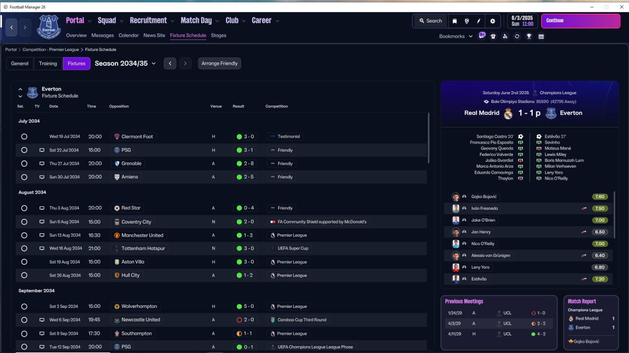The width and height of the screenshot is (629, 353).
Task: Click the Real Madrid crest in match summary
Action: coord(508,114)
